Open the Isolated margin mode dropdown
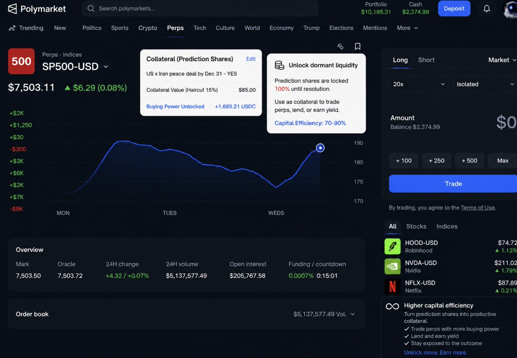This screenshot has width=517, height=358. tap(485, 84)
